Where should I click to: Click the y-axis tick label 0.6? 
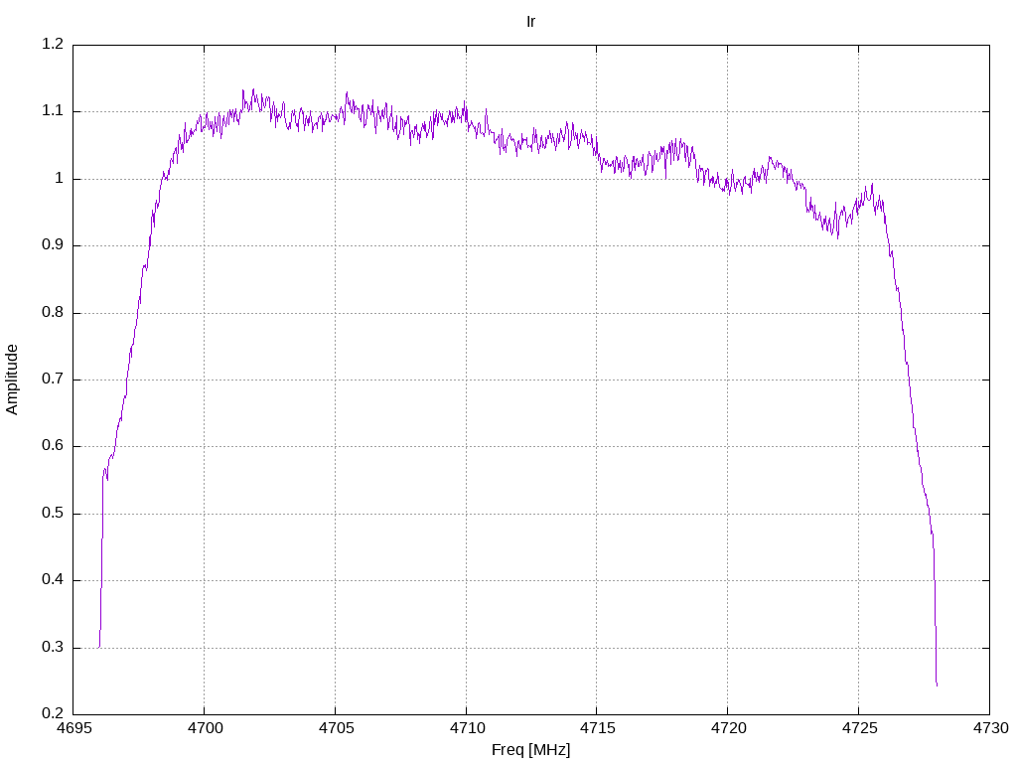click(x=53, y=446)
